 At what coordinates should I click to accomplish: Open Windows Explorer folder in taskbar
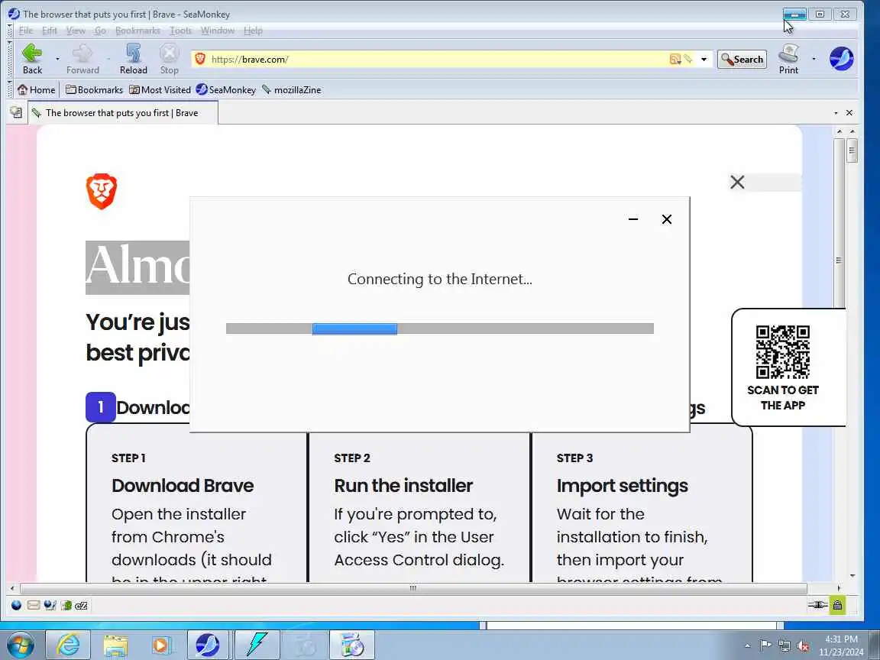coord(115,645)
